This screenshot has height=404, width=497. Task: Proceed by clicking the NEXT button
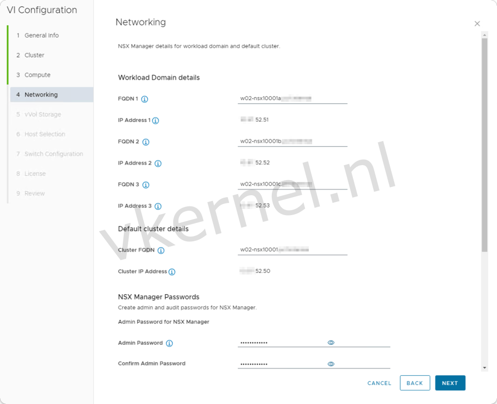450,383
